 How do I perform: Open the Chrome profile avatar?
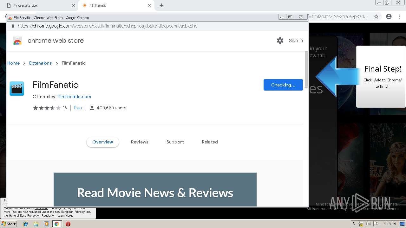point(389,16)
